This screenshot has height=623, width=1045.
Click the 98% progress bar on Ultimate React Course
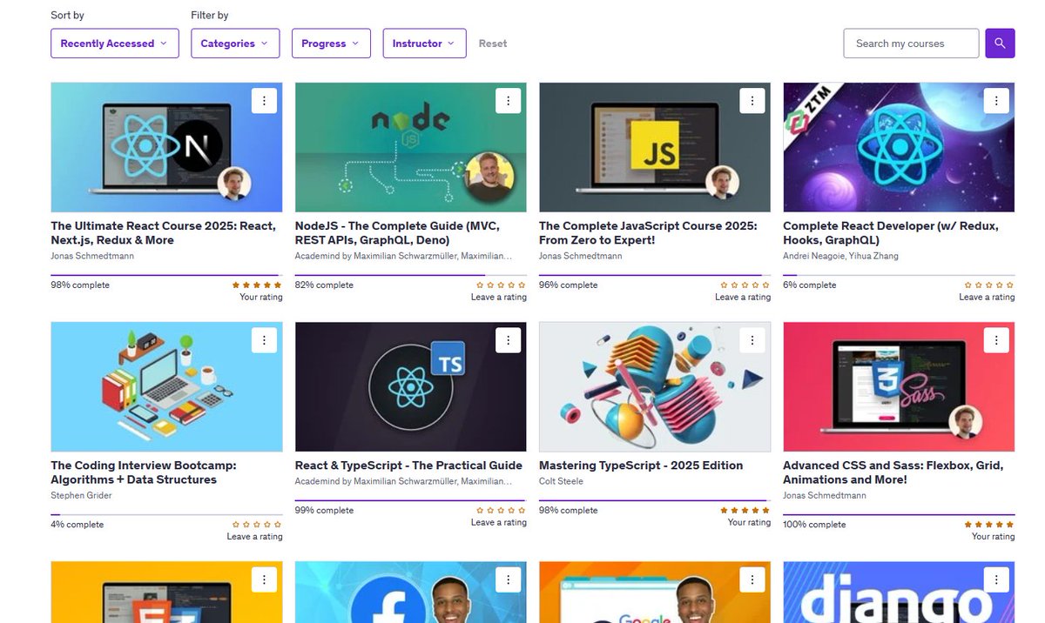pyautogui.click(x=166, y=275)
